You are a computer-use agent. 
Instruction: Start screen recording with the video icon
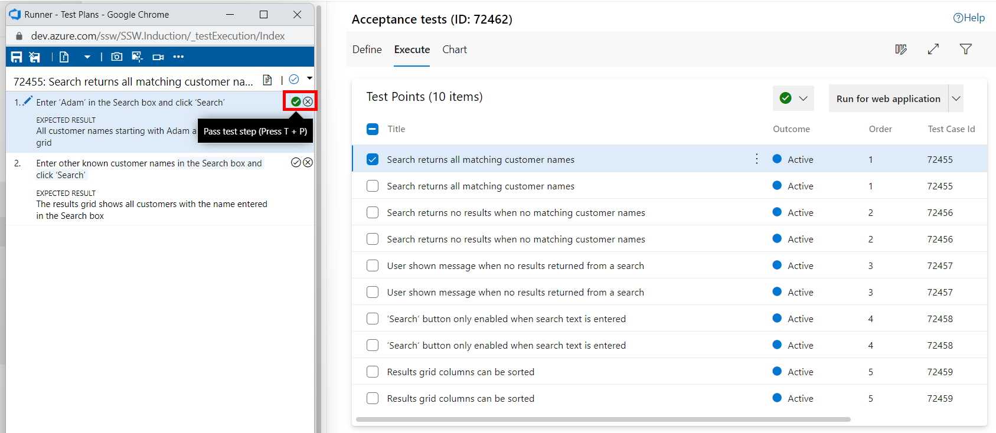tap(158, 57)
